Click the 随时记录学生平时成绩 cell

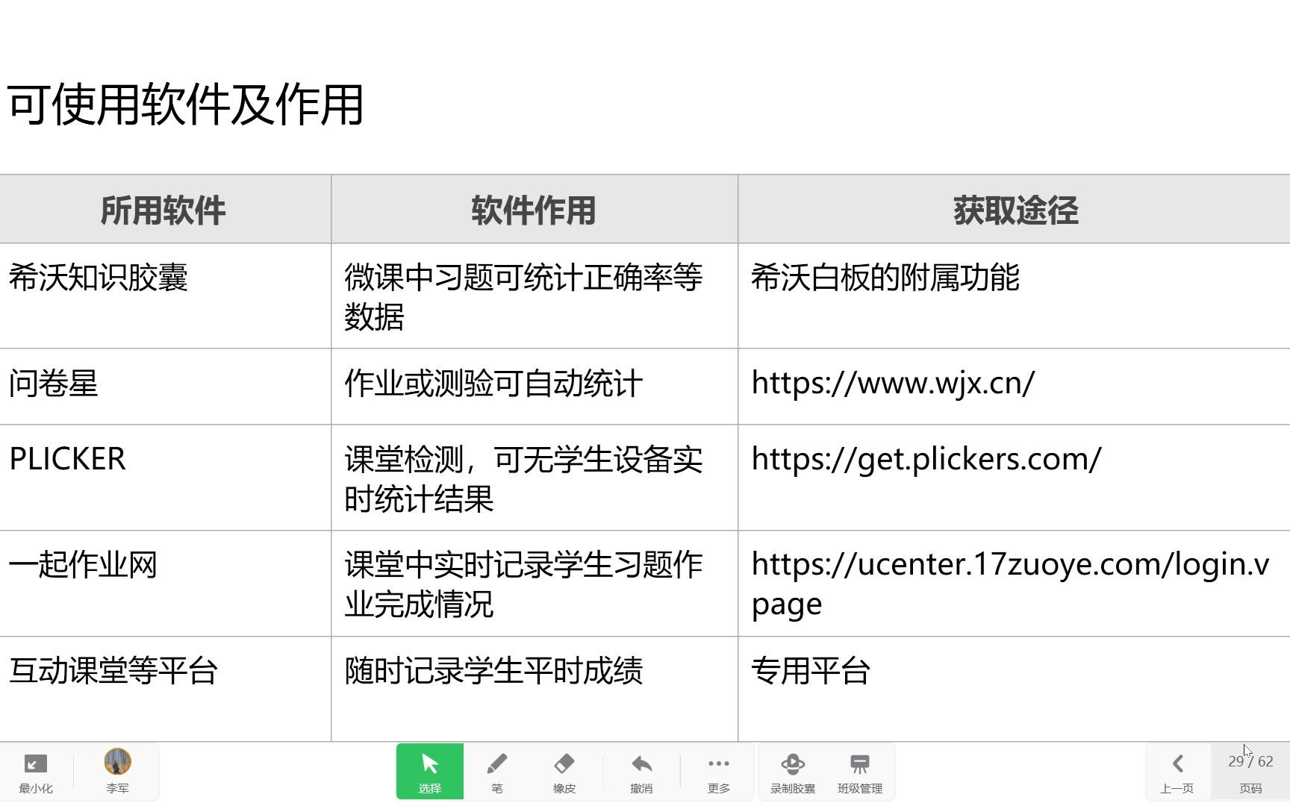(535, 689)
